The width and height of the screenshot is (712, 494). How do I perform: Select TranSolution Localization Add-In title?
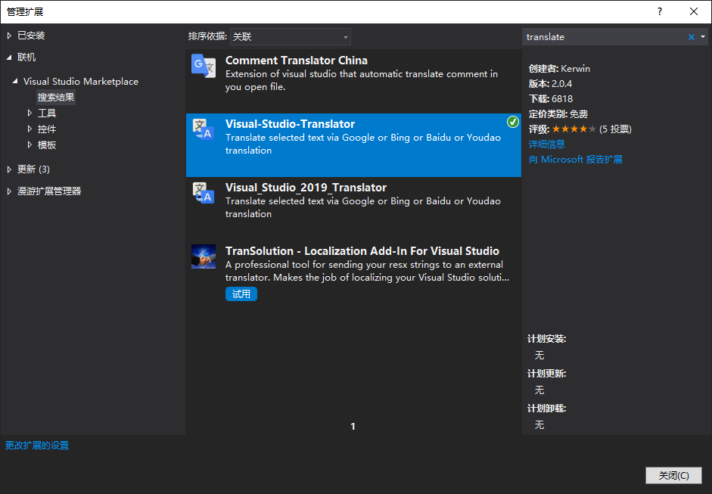pyautogui.click(x=362, y=251)
